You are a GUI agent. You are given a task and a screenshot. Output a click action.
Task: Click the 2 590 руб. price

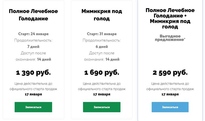tap(170, 73)
